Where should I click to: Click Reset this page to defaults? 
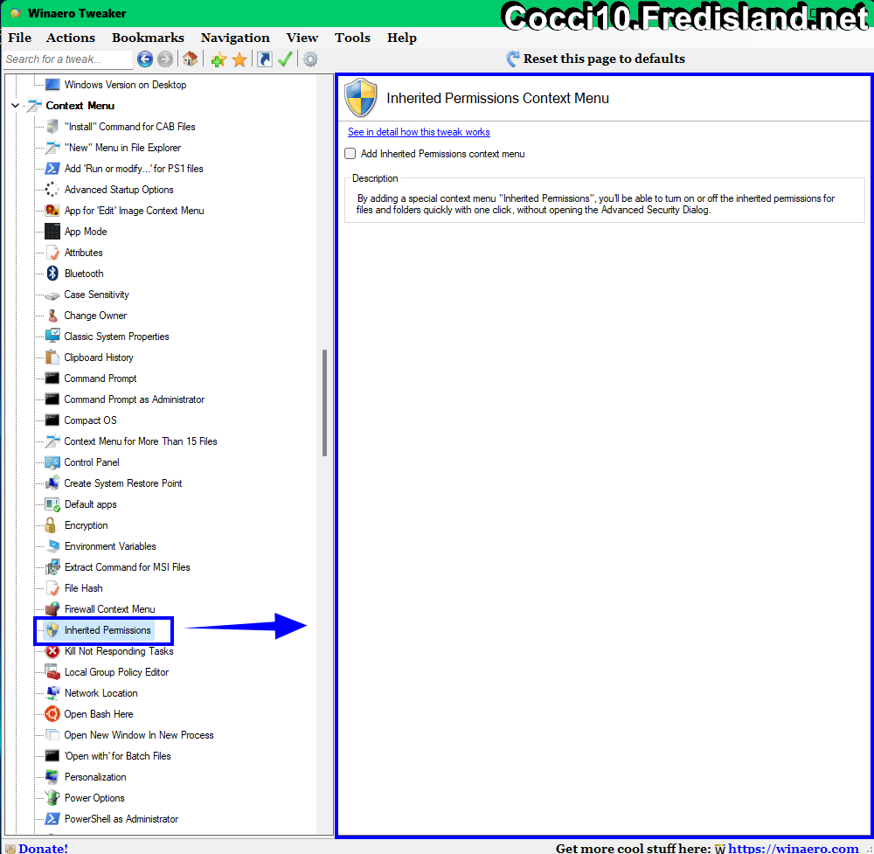click(x=595, y=59)
